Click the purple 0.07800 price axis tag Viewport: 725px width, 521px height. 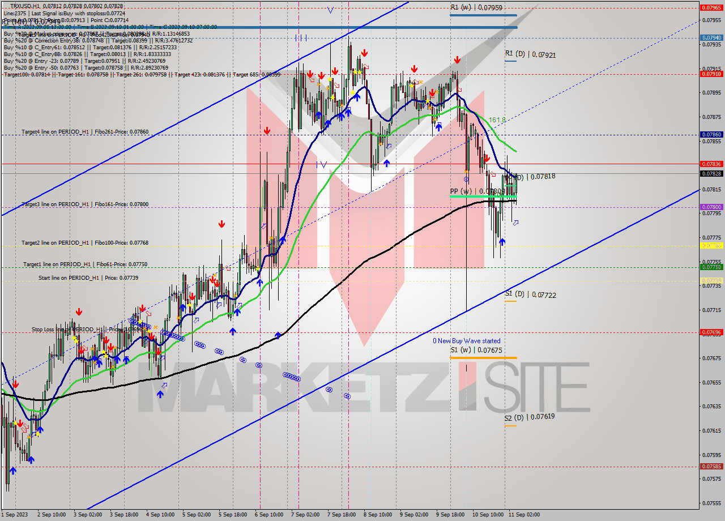click(x=711, y=207)
